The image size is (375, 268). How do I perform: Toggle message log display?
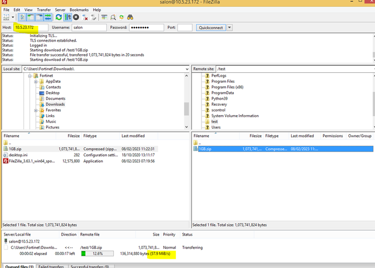tap(22, 17)
